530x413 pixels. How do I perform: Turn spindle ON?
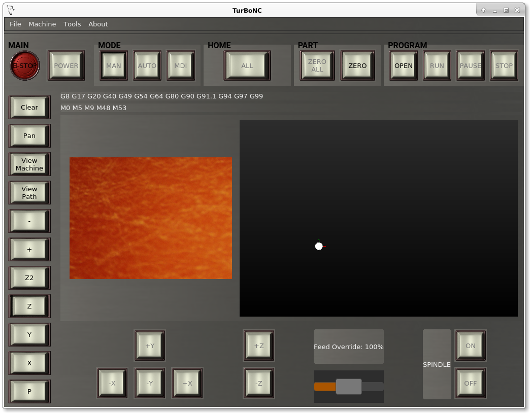pos(471,346)
